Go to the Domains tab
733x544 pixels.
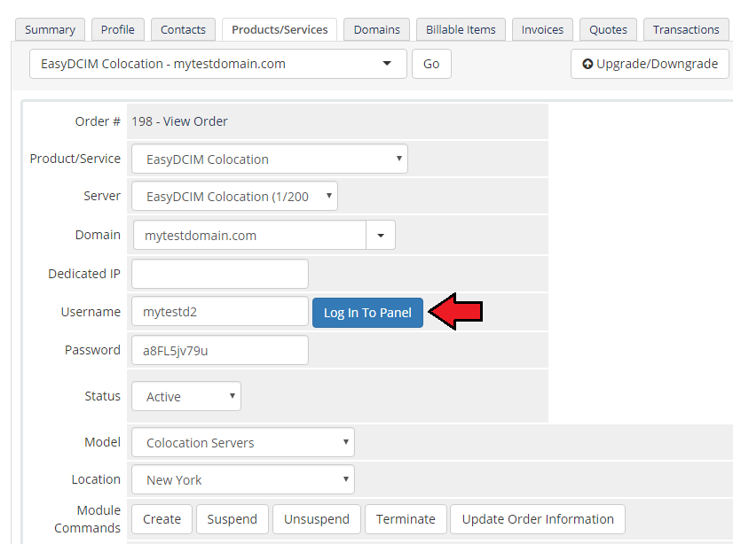[x=377, y=29]
